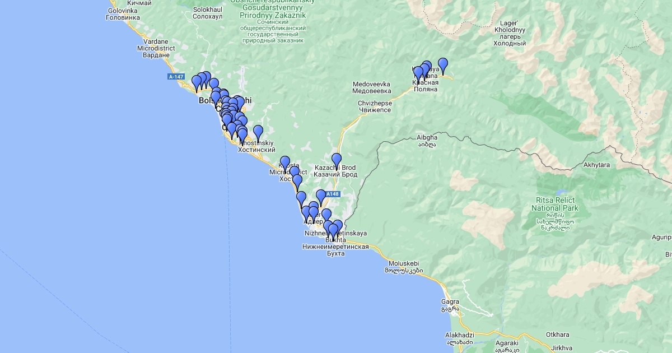Click the A-147 road badge
The height and width of the screenshot is (353, 672).
[x=175, y=77]
